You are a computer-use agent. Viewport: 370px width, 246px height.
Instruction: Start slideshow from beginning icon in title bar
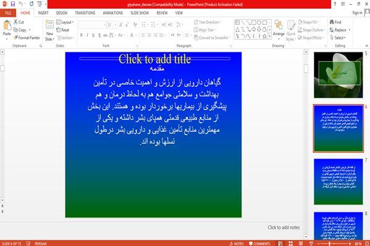point(40,4)
